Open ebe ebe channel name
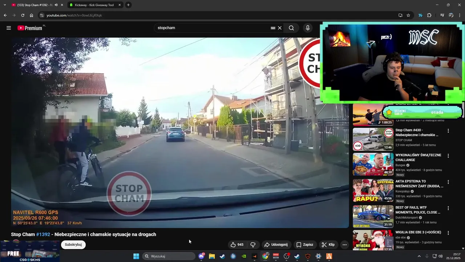 [x=401, y=238]
